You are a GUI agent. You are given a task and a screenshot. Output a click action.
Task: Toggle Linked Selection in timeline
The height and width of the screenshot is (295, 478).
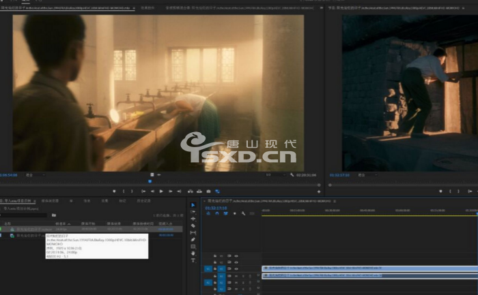click(x=225, y=213)
